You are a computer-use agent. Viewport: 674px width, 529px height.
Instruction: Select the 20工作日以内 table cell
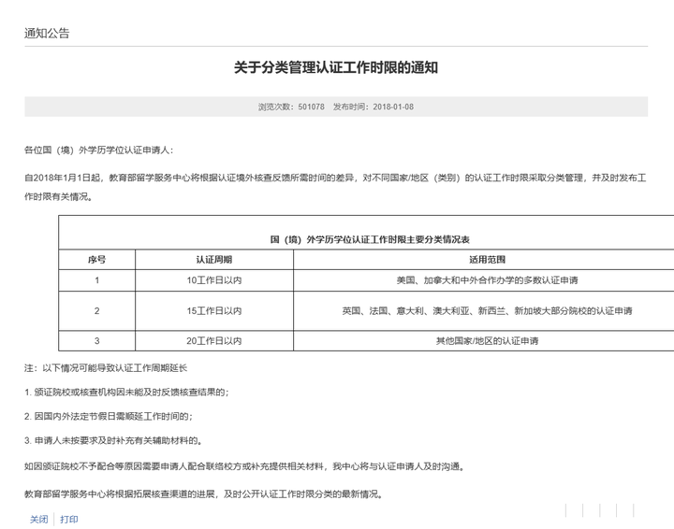[214, 340]
